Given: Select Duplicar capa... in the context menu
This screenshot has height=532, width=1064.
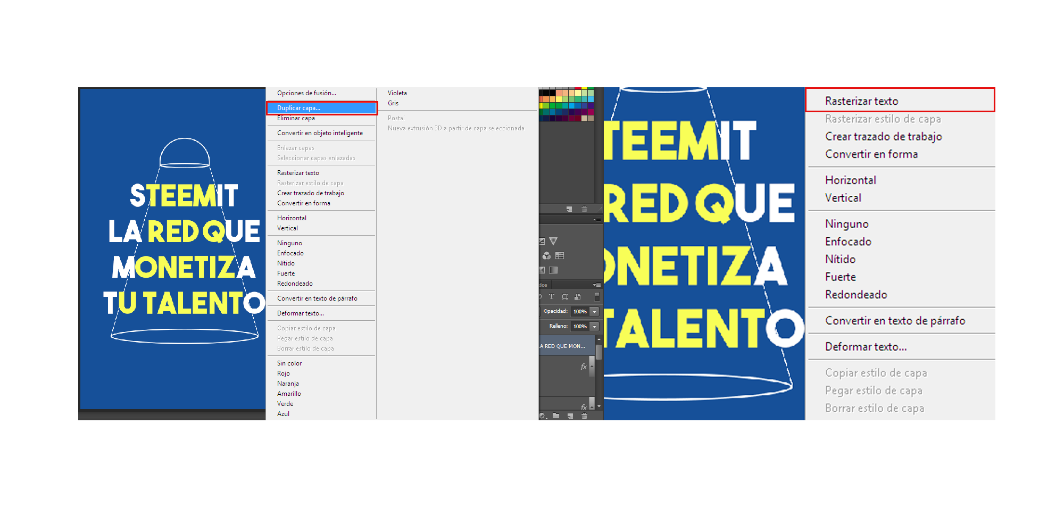Looking at the screenshot, I should [321, 108].
